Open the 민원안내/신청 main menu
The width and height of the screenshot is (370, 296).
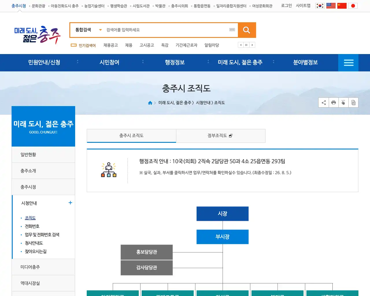coord(44,62)
